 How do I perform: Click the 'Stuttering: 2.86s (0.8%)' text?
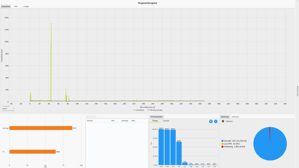click(x=235, y=147)
